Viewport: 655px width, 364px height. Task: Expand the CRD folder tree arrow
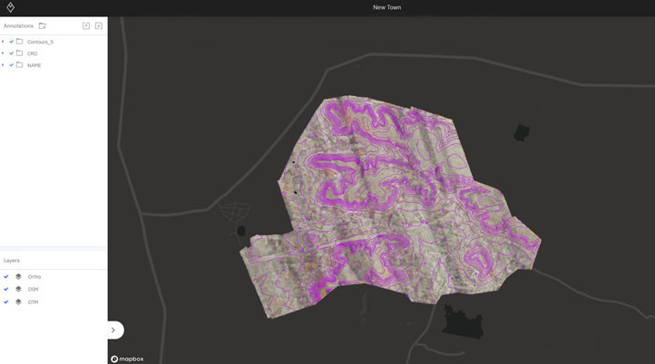coord(4,53)
